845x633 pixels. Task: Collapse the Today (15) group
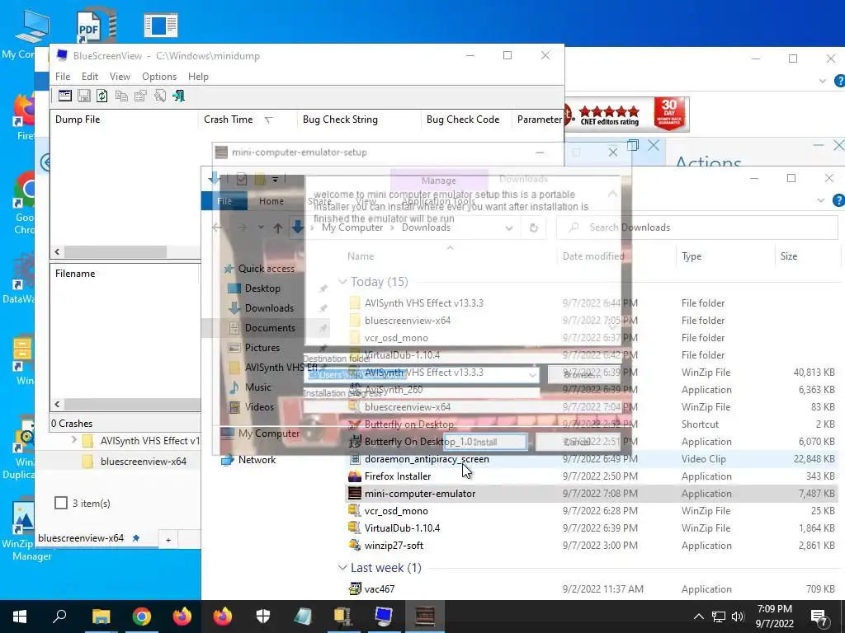(342, 282)
